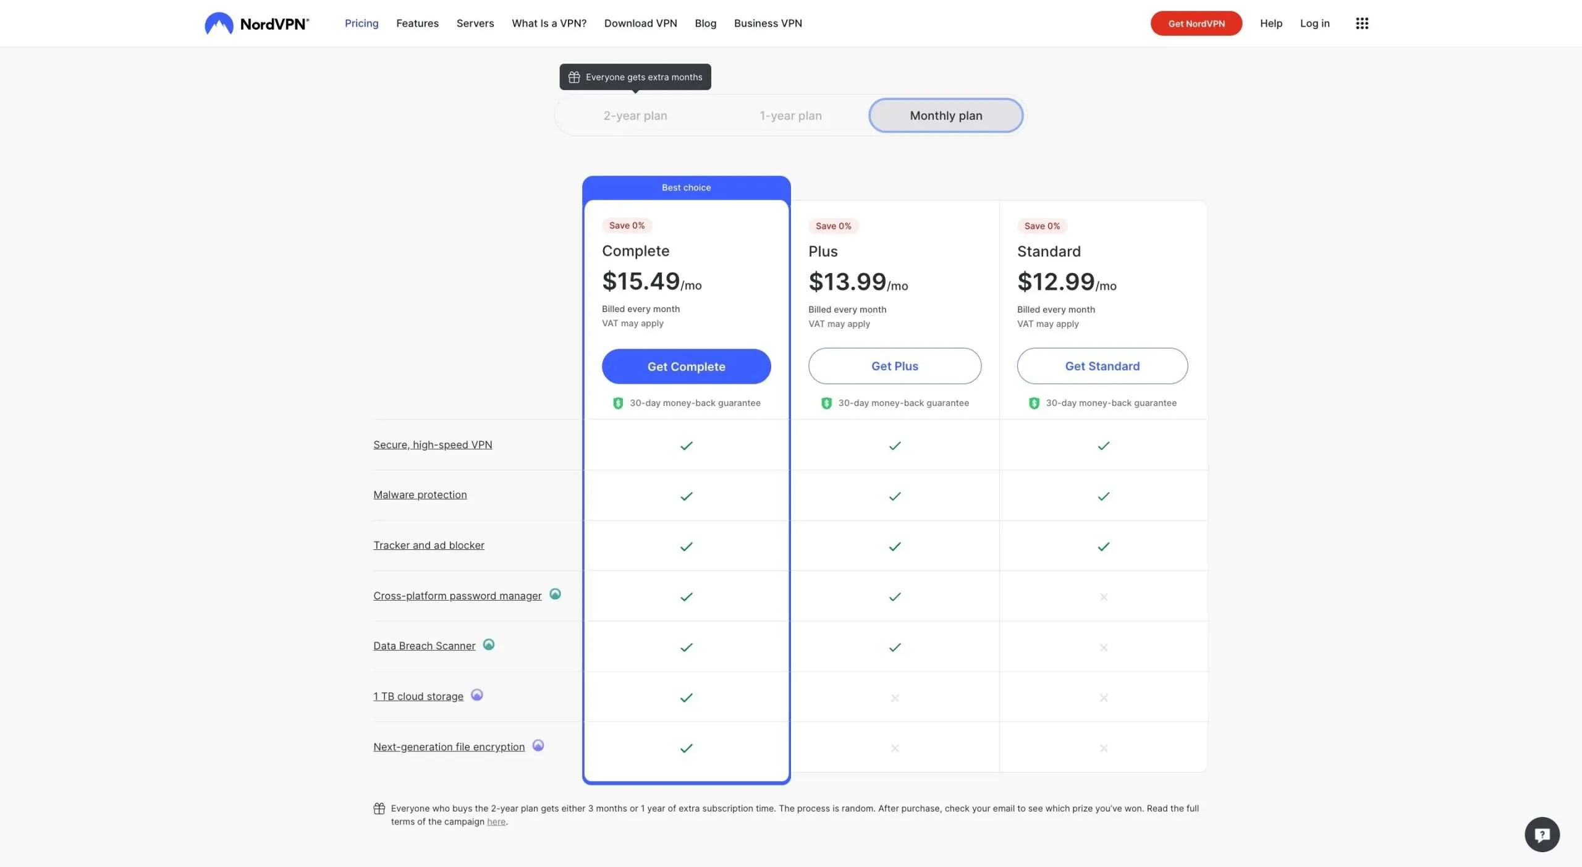The height and width of the screenshot is (867, 1582).
Task: Click the Everyone gets extra months tooltip
Action: 635,77
